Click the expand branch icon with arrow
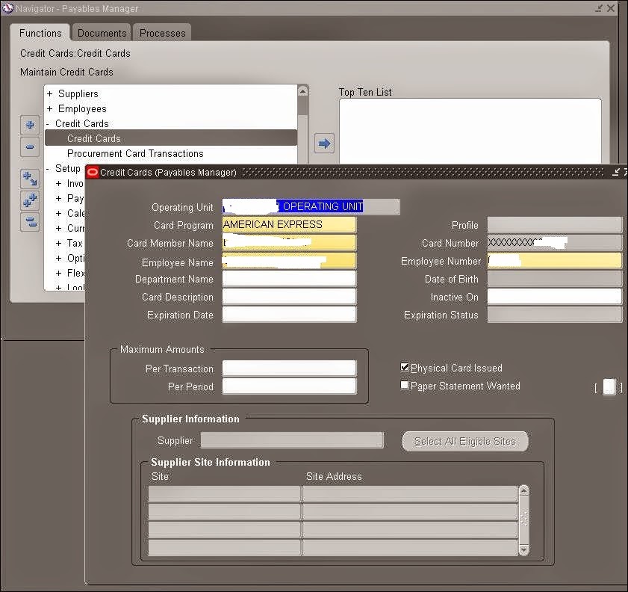The height and width of the screenshot is (592, 628). (29, 179)
